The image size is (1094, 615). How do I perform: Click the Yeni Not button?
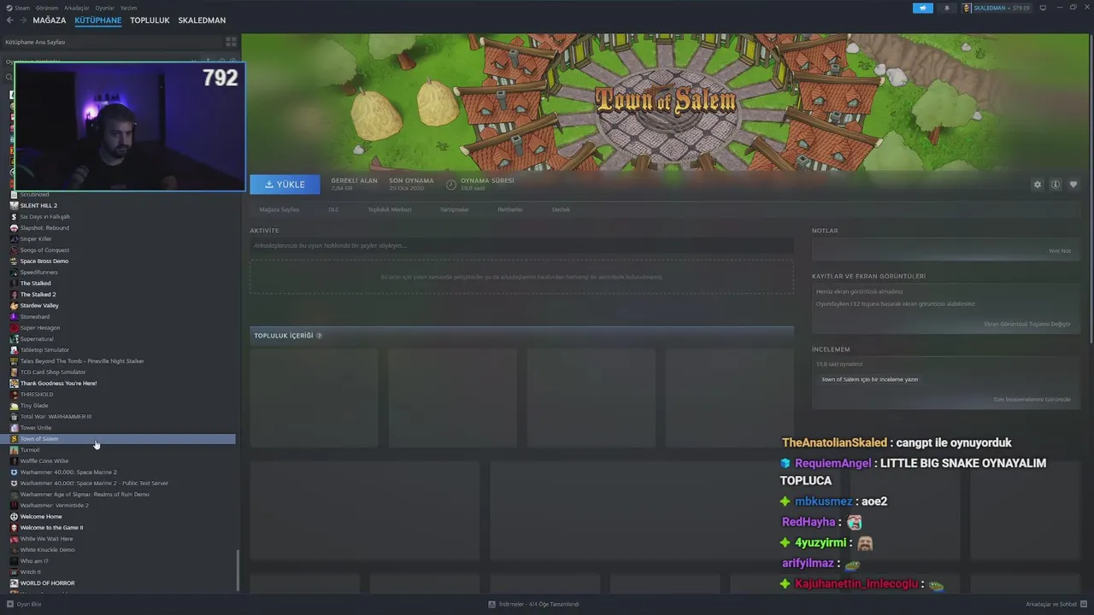coord(1060,251)
